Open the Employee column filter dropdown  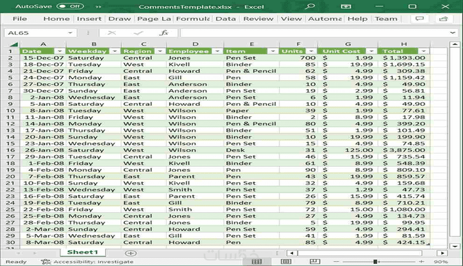click(x=217, y=51)
